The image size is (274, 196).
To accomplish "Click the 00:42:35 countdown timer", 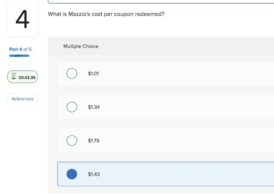I will point(27,77).
